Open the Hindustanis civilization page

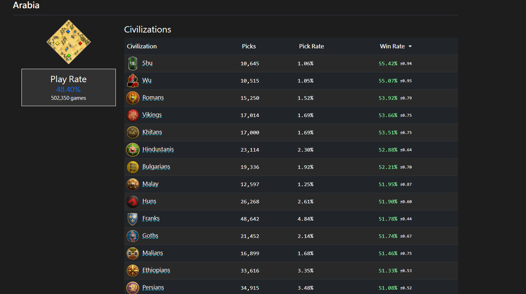coord(158,149)
